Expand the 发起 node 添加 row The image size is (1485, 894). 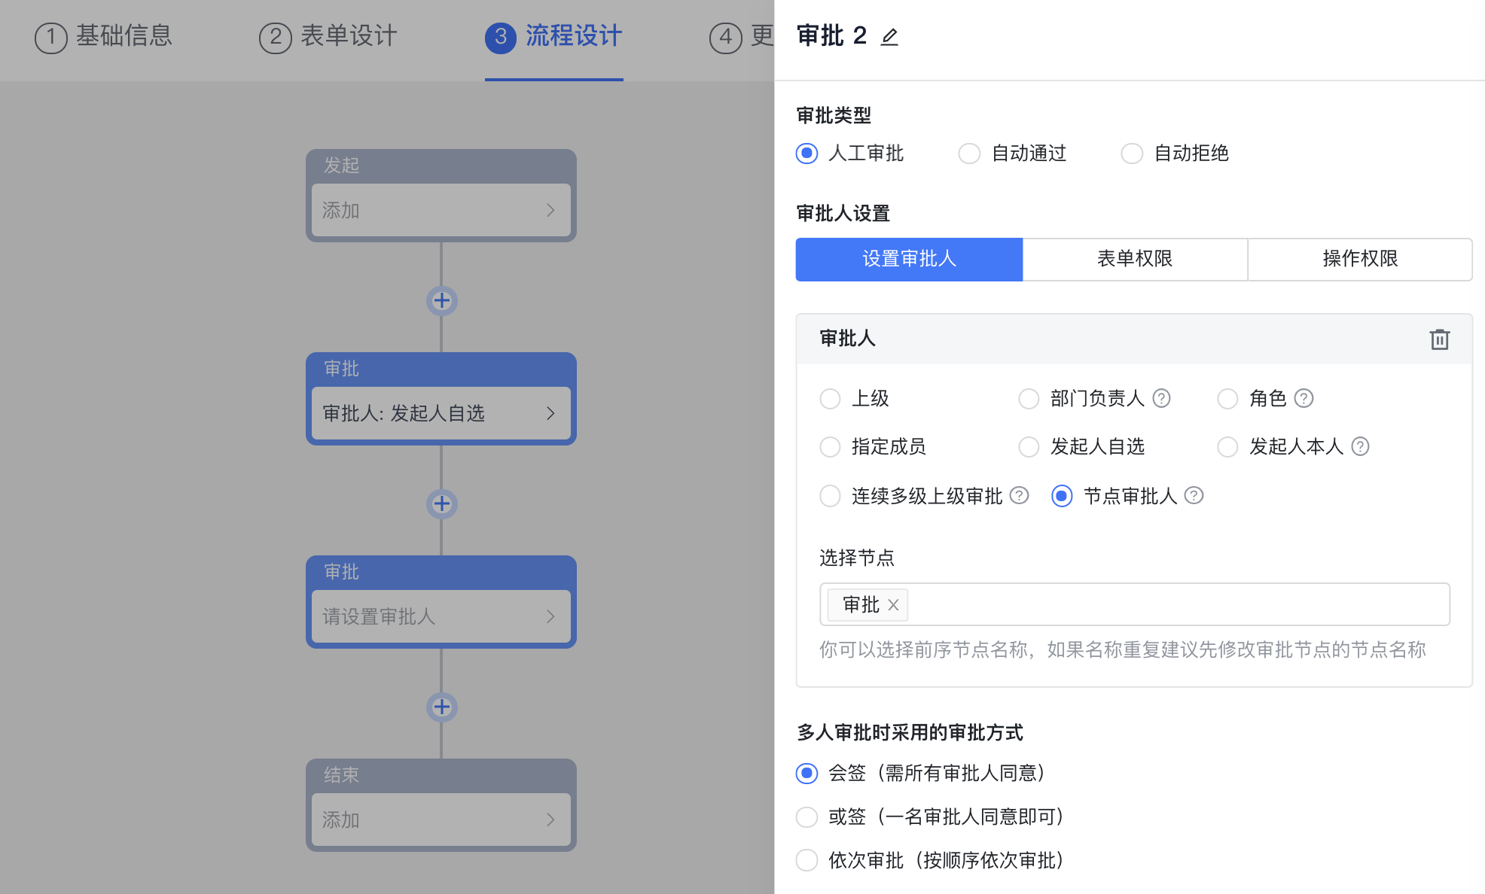click(x=550, y=210)
